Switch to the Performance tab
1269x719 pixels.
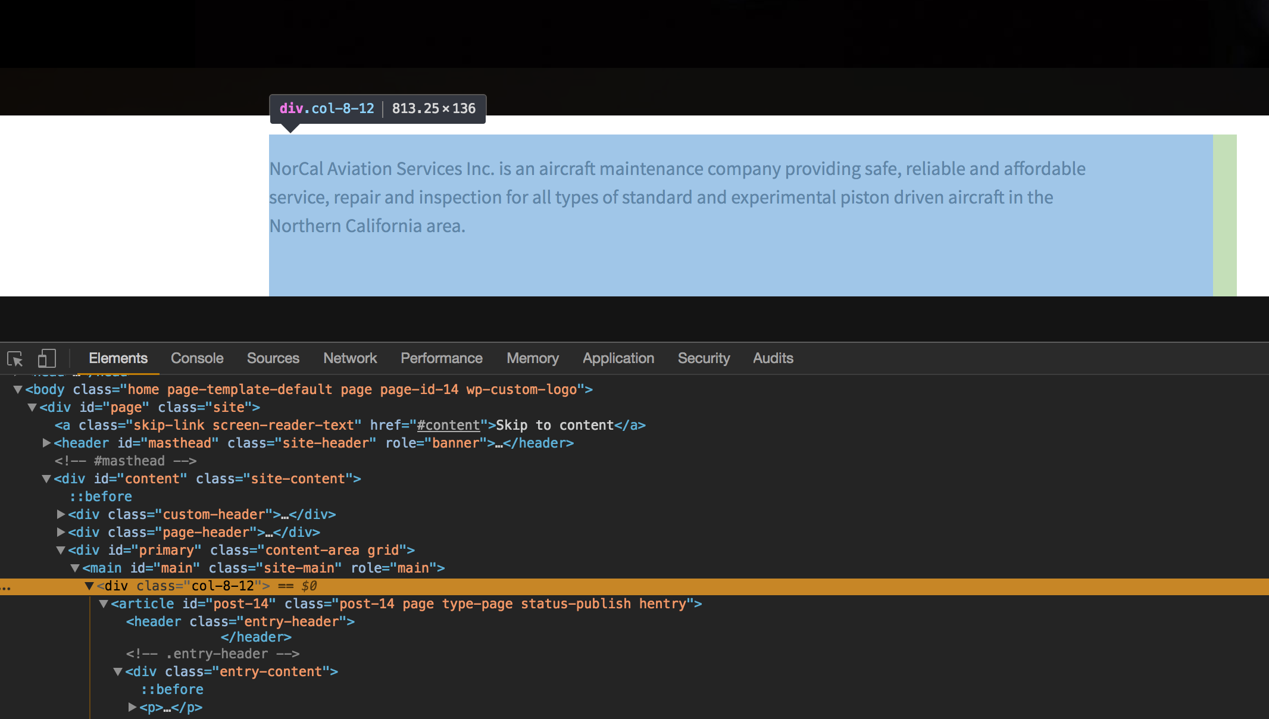441,358
